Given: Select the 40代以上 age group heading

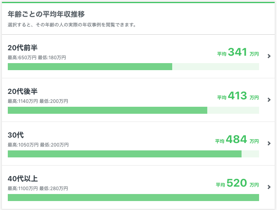Looking at the screenshot, I should pos(23,179).
